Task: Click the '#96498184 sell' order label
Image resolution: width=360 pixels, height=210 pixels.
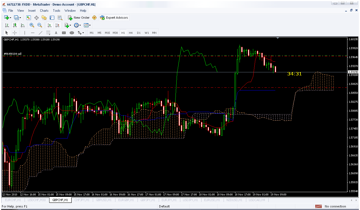Action: coord(12,54)
